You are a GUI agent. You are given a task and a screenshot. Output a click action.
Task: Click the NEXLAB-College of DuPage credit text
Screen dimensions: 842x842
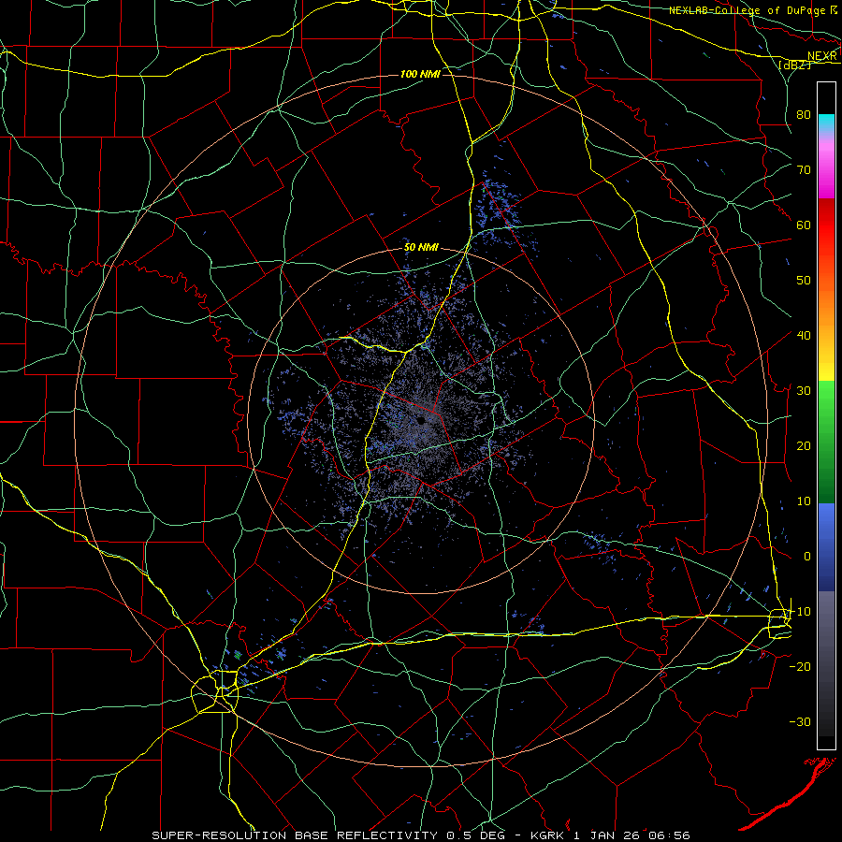[x=748, y=10]
